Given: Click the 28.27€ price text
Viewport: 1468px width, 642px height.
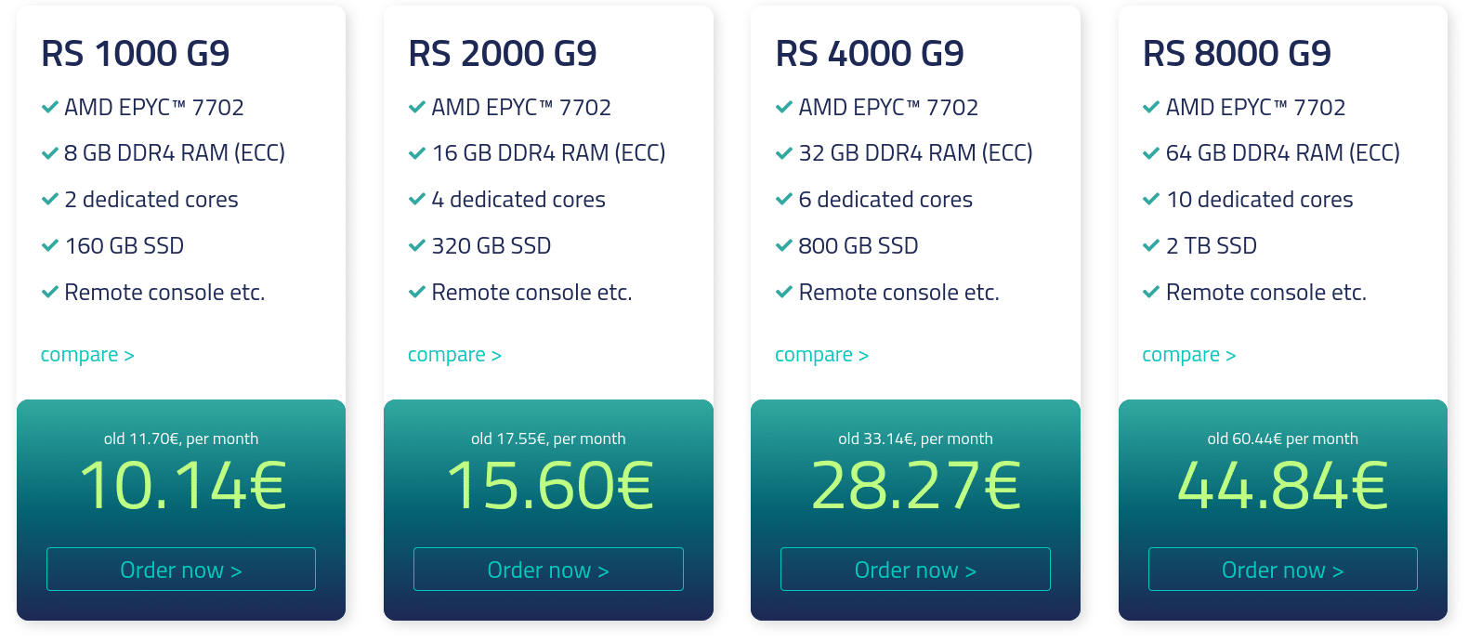Looking at the screenshot, I should (x=915, y=486).
